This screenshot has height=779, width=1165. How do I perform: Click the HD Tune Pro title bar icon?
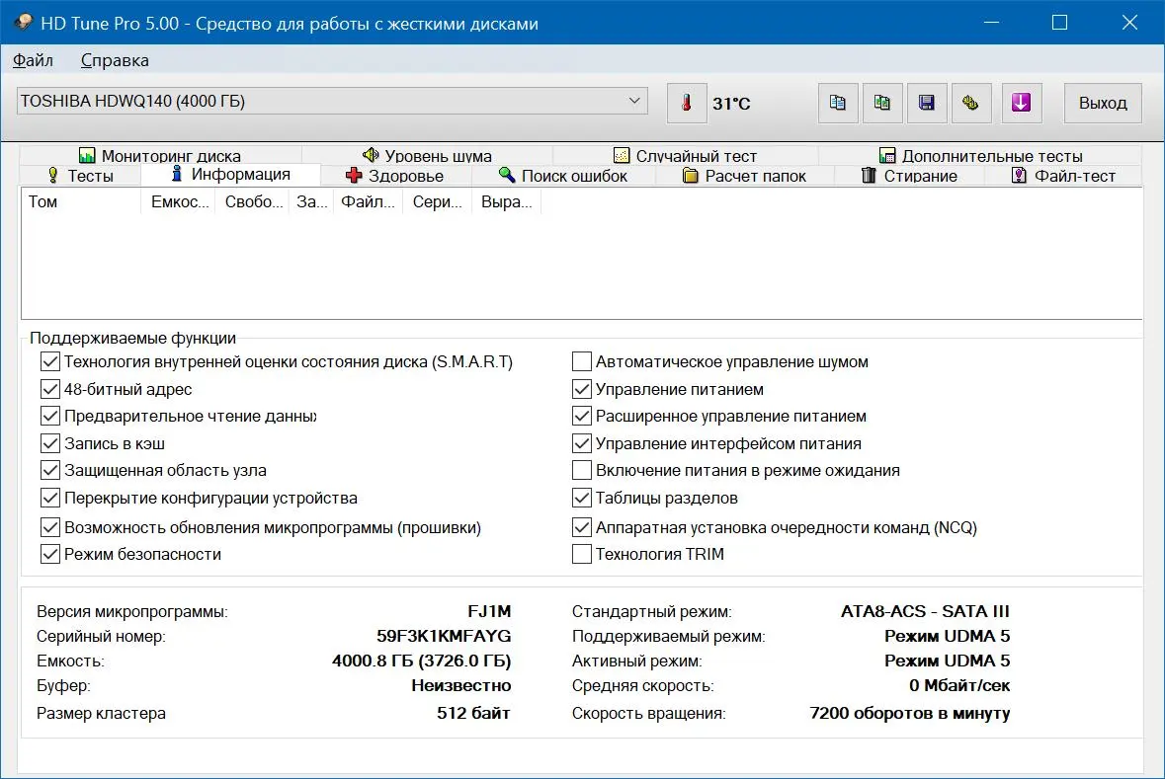[23, 23]
